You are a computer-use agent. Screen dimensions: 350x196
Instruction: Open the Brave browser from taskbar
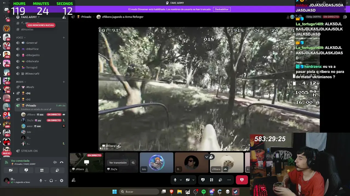click(172, 192)
